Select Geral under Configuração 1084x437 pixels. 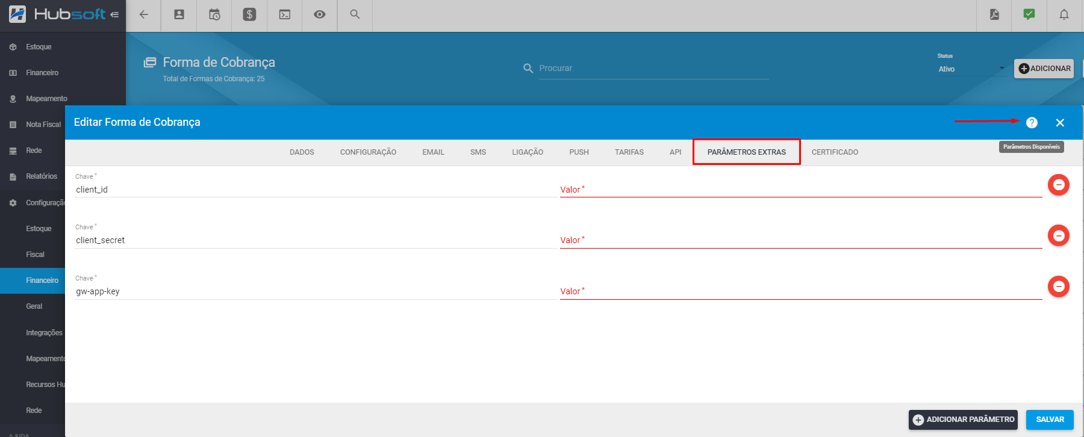34,306
